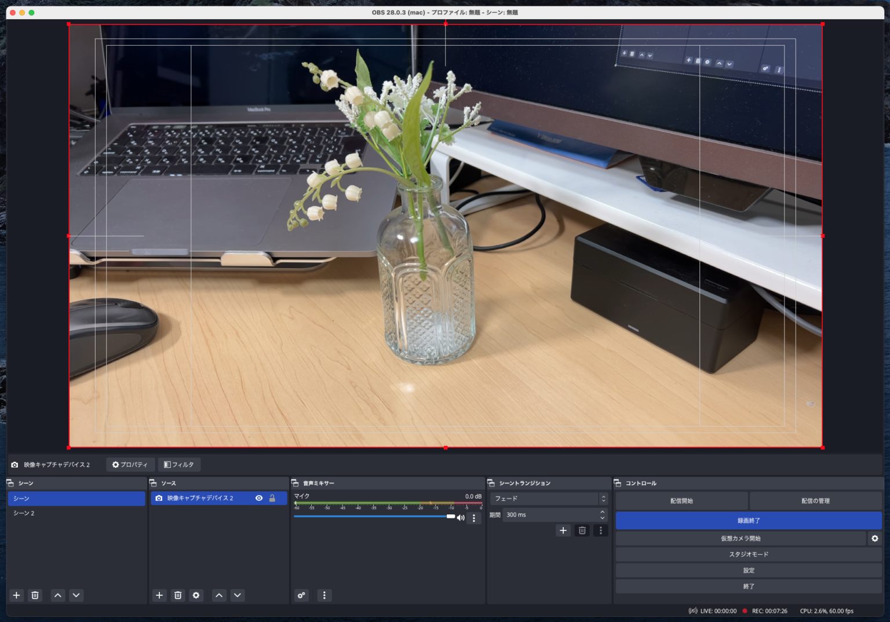Open the mic channel three-dot menu

click(474, 518)
